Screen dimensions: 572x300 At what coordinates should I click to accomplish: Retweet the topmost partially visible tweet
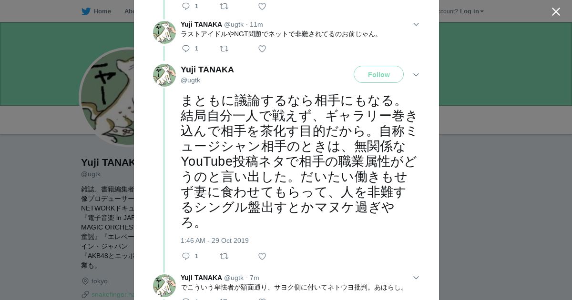[x=224, y=6]
